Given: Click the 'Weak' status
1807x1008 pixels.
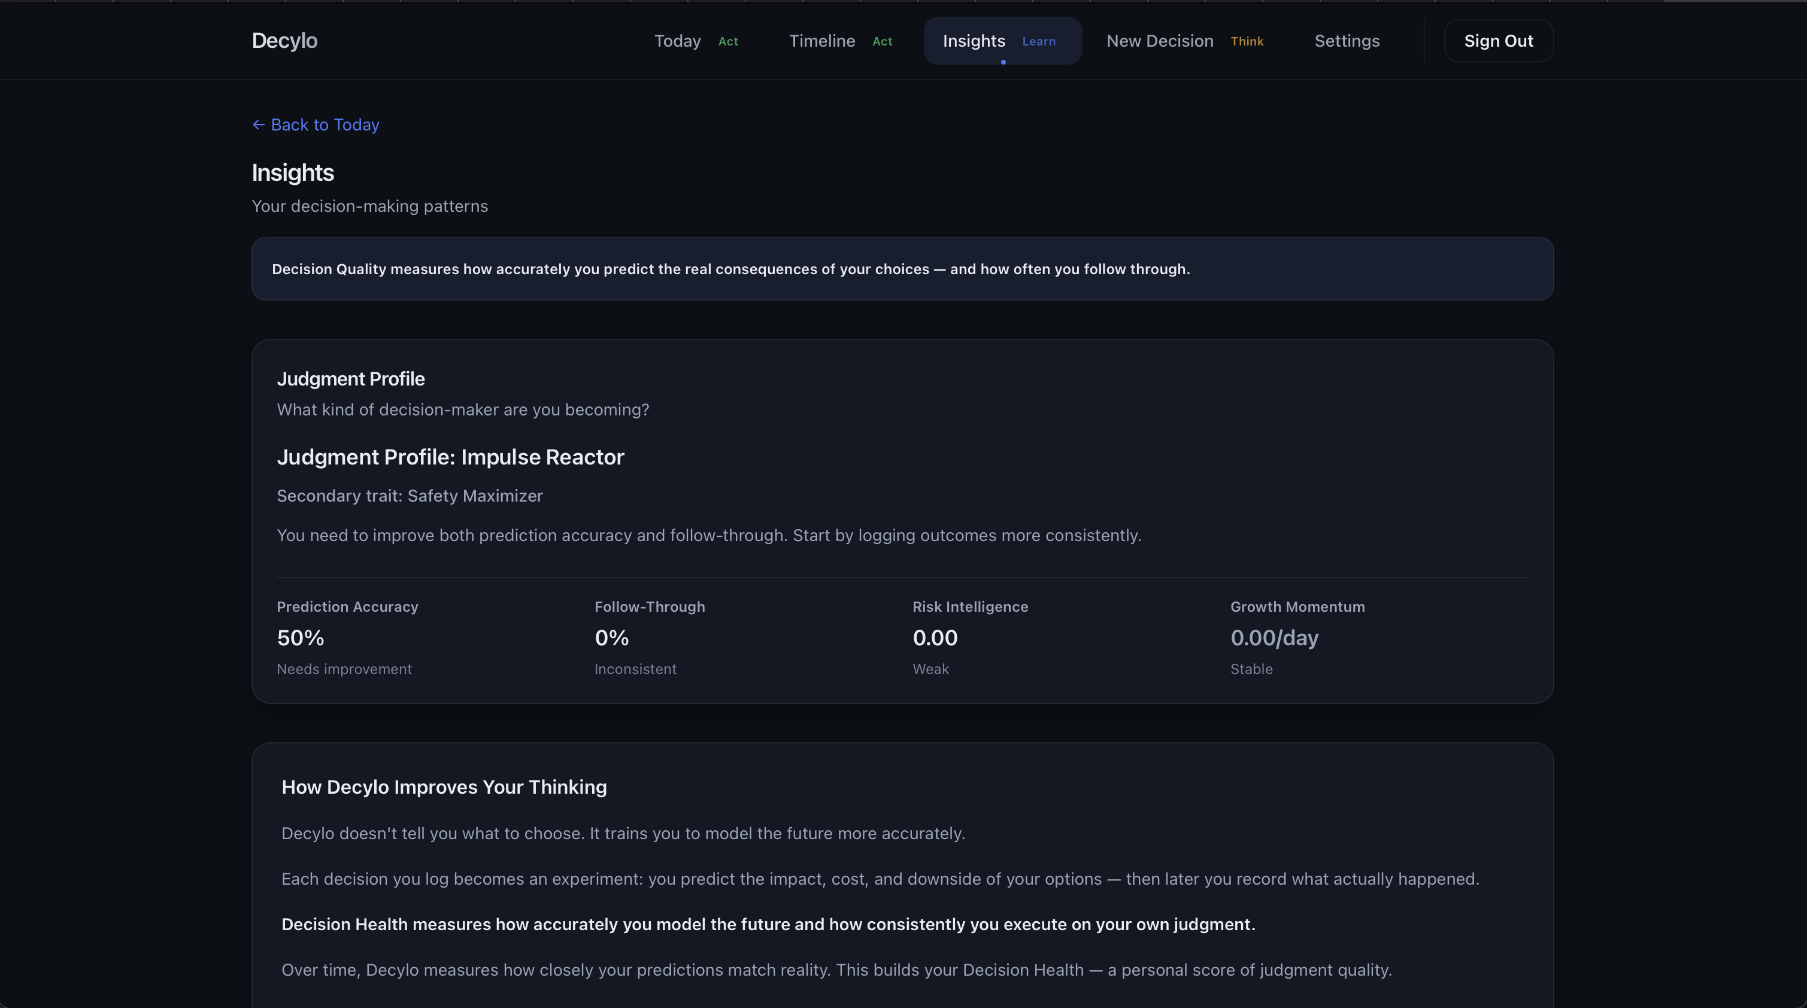Looking at the screenshot, I should pos(931,669).
